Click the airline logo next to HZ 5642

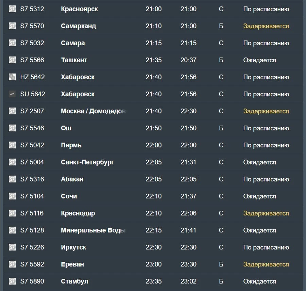[x=12, y=77]
